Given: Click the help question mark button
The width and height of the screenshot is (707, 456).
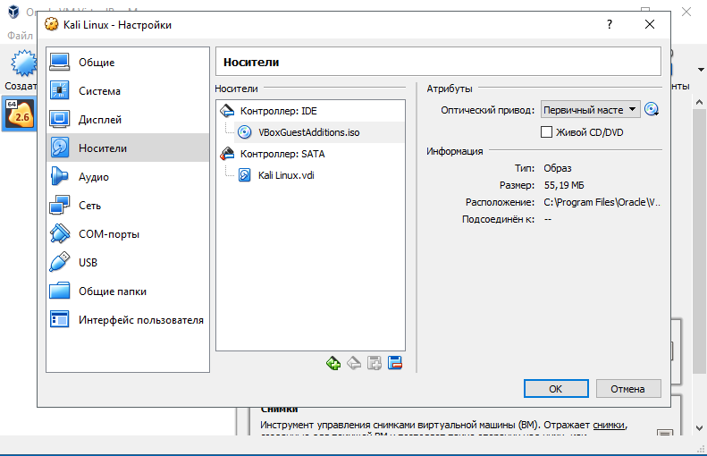Looking at the screenshot, I should click(610, 24).
